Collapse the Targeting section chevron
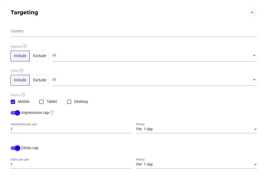Viewport: 267px width, 178px height. tap(252, 12)
